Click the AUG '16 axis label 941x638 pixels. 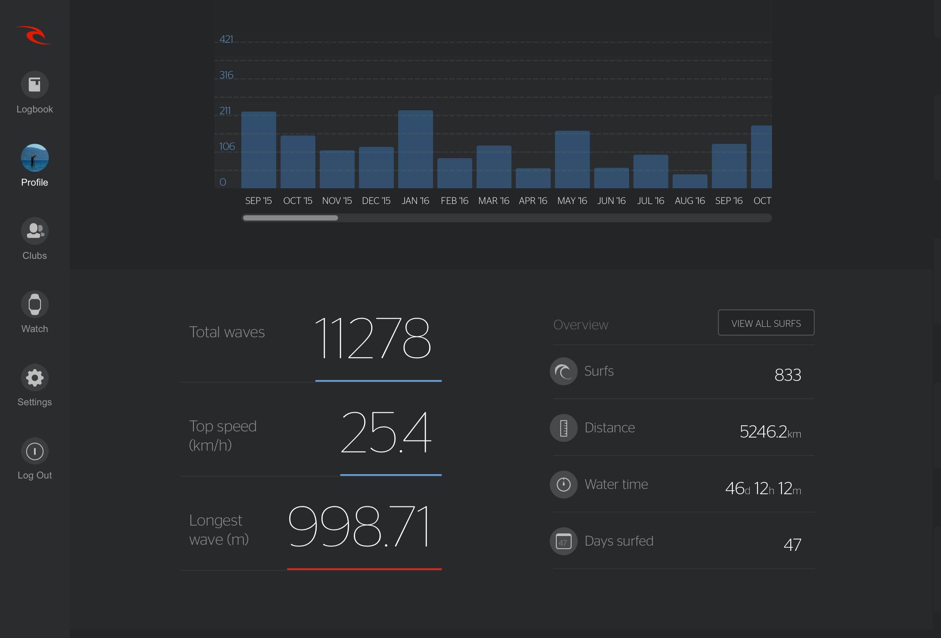(x=690, y=201)
